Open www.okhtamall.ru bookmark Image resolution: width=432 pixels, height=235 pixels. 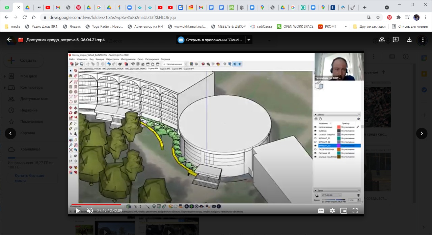pyautogui.click(x=187, y=26)
